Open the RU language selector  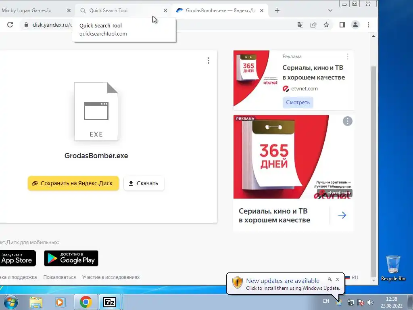(352, 278)
